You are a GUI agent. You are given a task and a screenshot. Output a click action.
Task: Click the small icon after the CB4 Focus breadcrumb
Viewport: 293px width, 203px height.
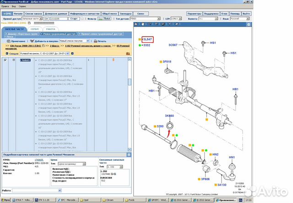point(43,46)
